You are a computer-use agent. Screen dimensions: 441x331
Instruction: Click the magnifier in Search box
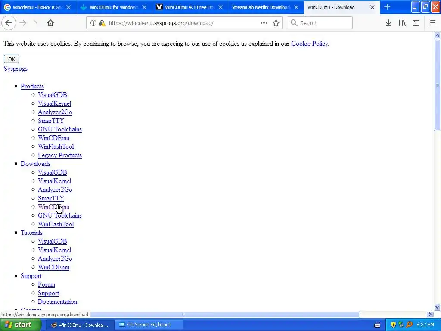point(294,23)
